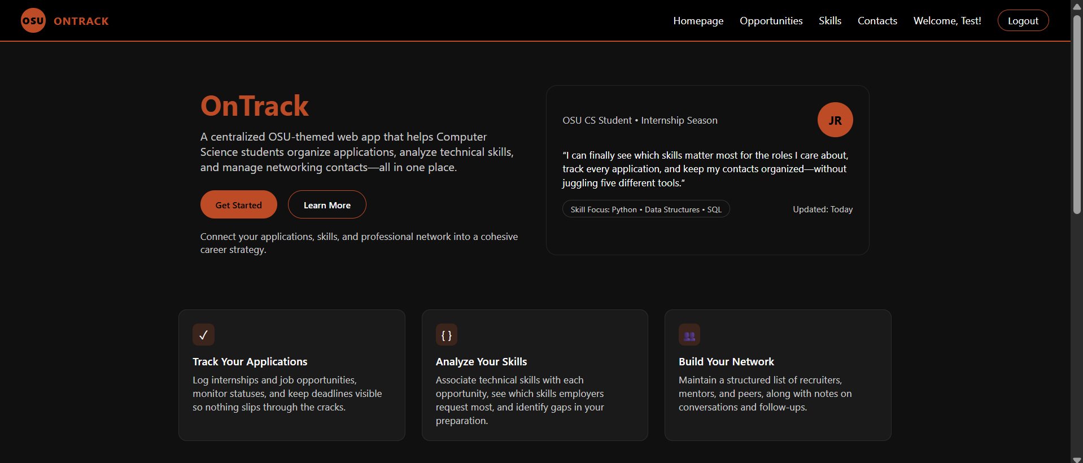Click the Track Your Applications heading
This screenshot has height=463, width=1083.
(x=250, y=361)
